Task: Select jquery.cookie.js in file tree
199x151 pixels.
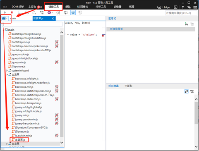Action: (20, 54)
